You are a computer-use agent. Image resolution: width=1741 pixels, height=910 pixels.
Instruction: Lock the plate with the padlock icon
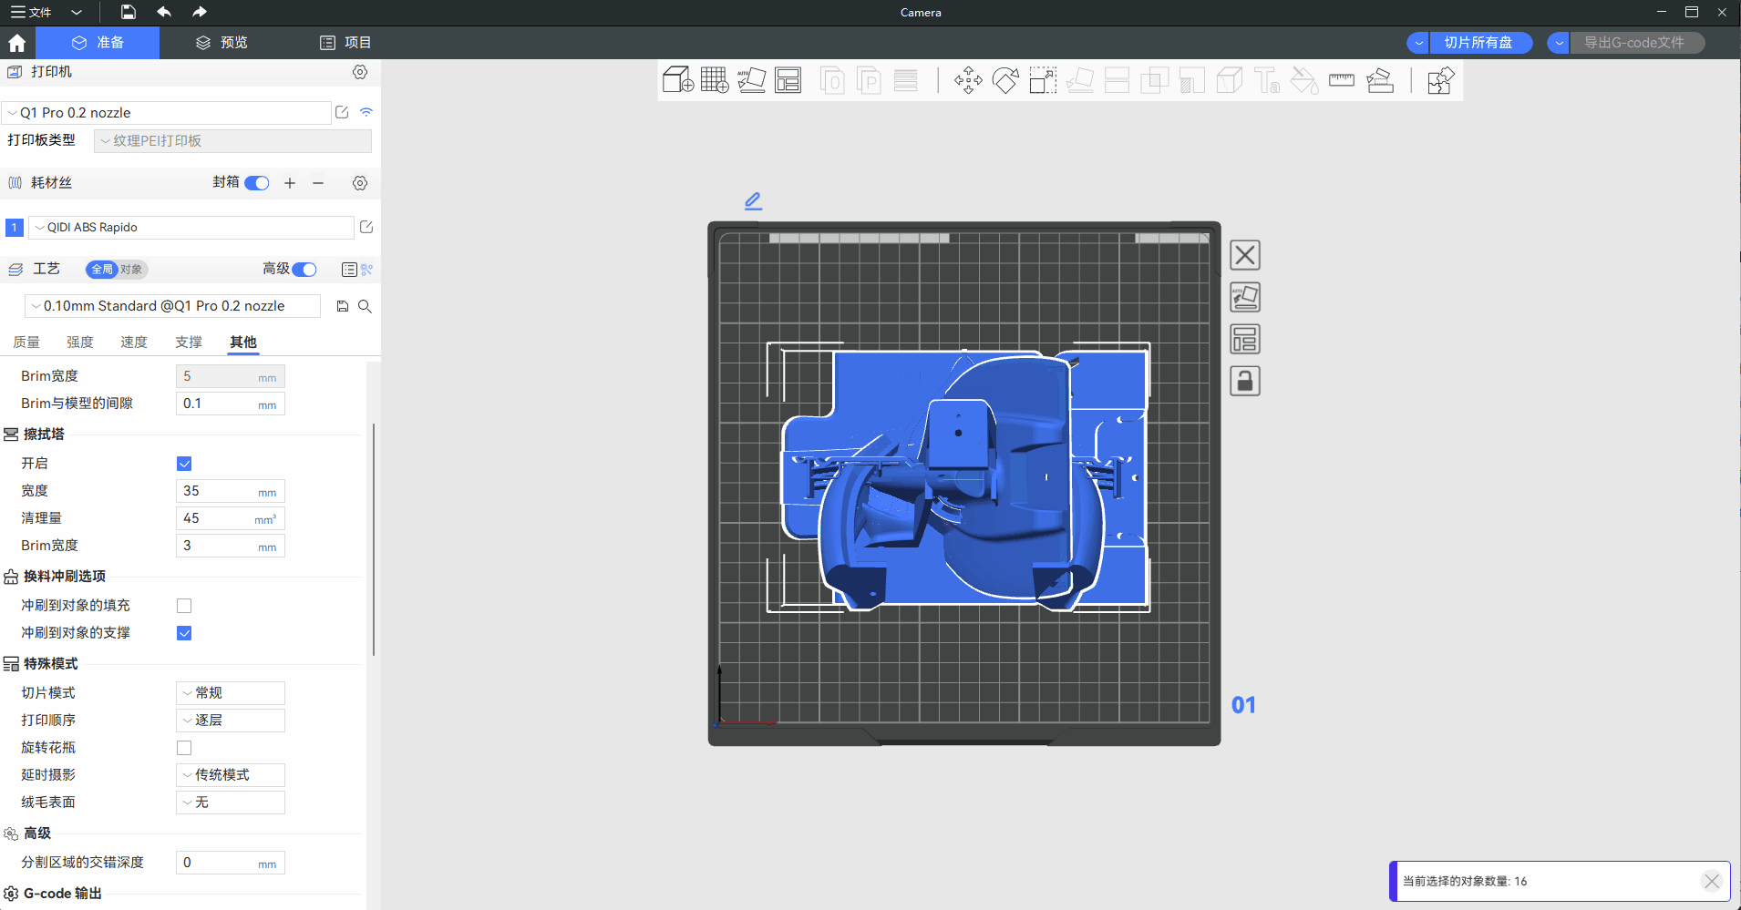pos(1244,381)
